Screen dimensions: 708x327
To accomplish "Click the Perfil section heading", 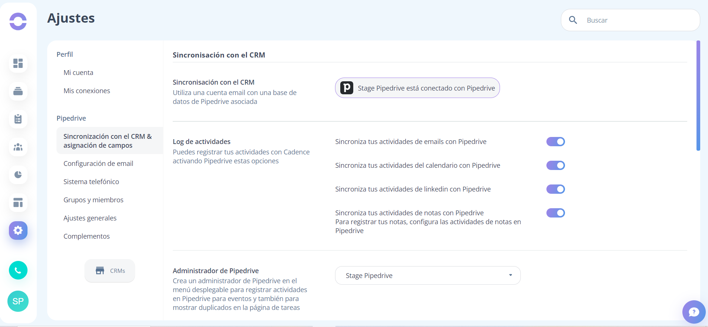I will [x=65, y=54].
